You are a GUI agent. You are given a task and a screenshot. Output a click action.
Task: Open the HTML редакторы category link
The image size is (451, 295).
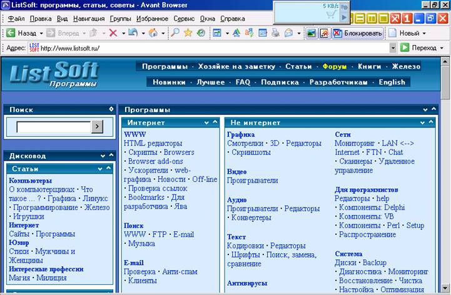point(153,143)
